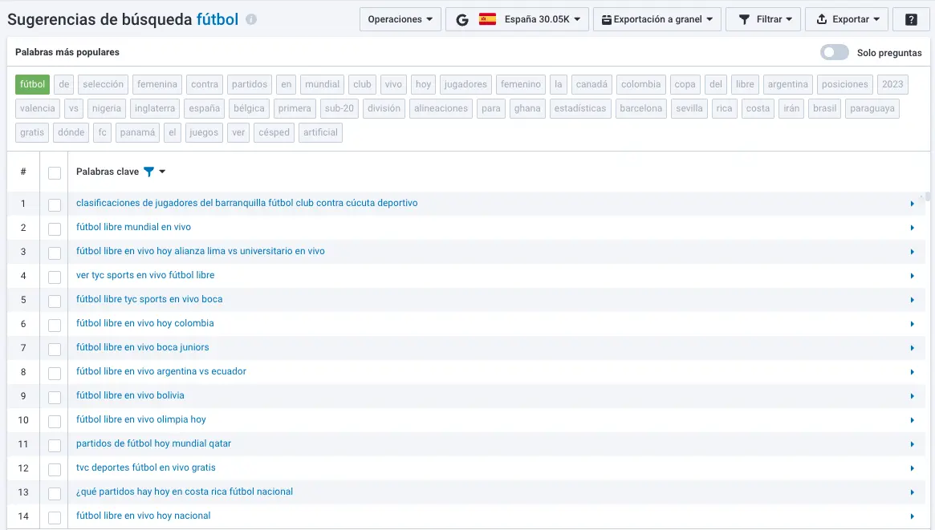Click the info icon beside fútbol title
The width and height of the screenshot is (935, 530).
tap(251, 20)
